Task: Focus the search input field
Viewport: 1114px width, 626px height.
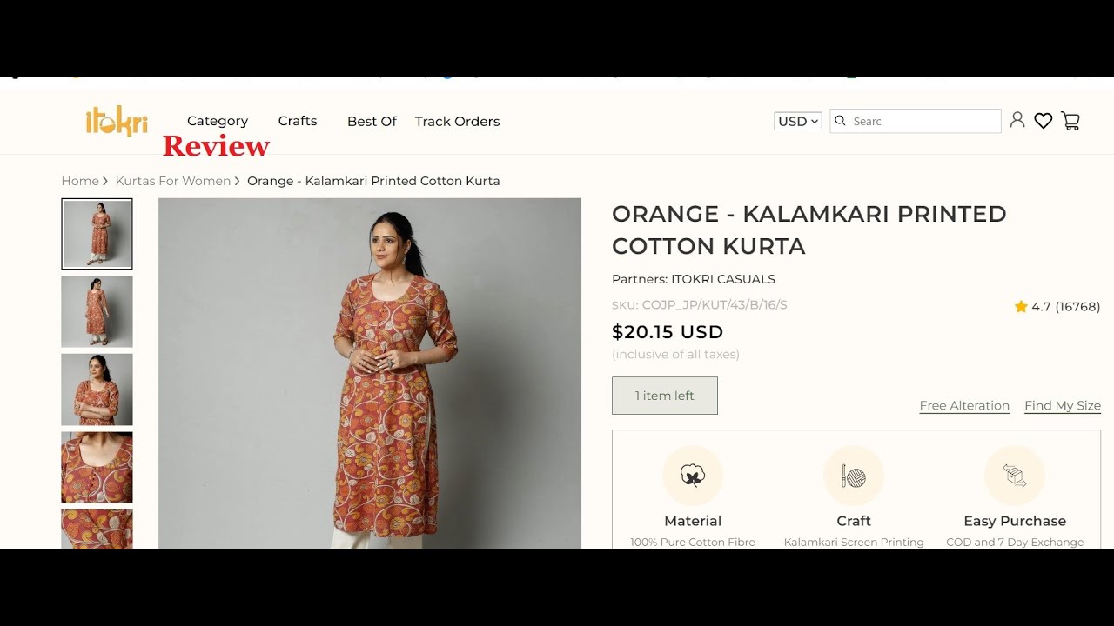Action: coord(923,122)
